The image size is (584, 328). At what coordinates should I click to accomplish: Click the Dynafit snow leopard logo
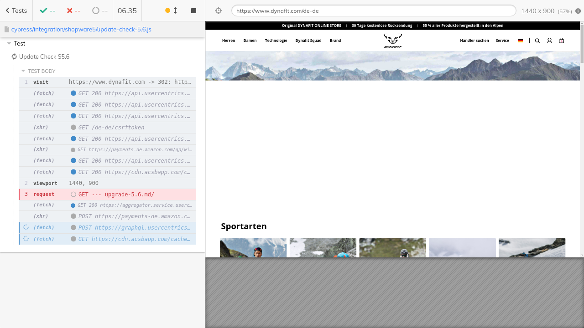(392, 40)
